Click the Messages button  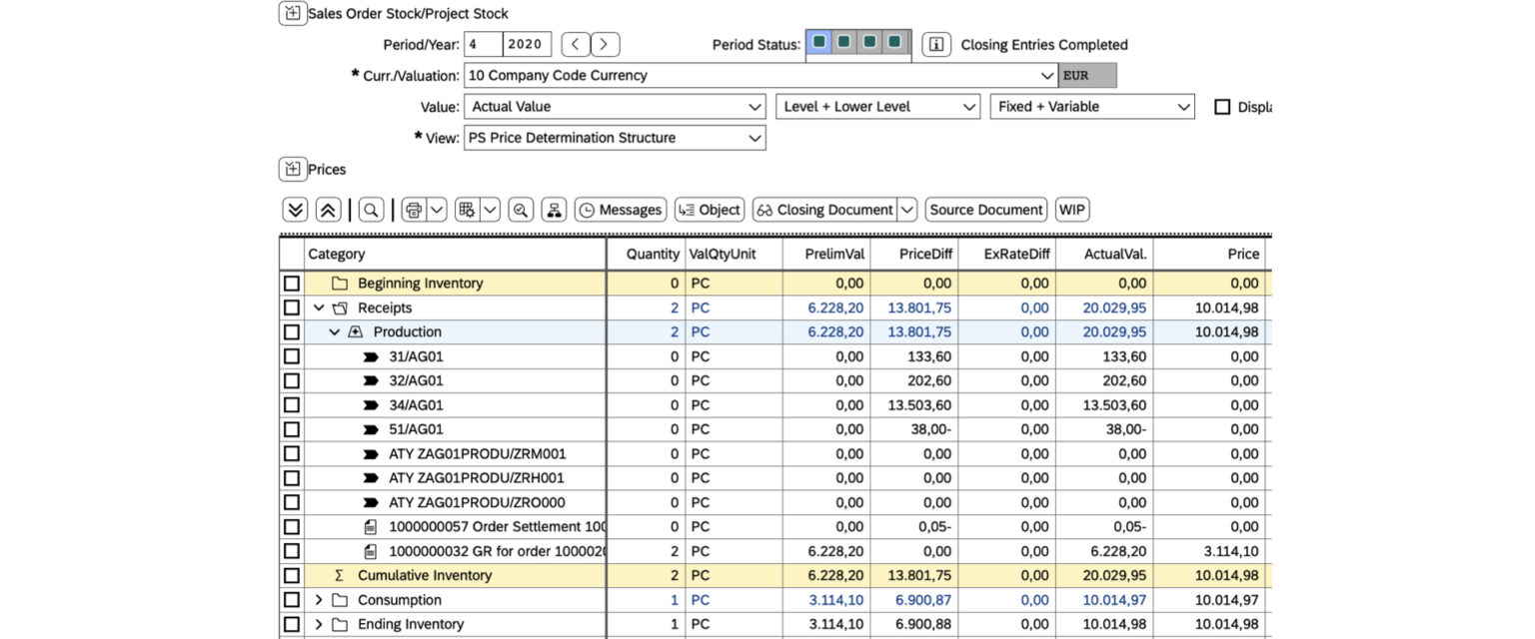point(620,210)
